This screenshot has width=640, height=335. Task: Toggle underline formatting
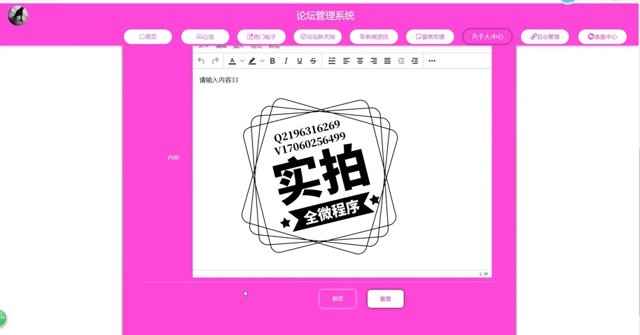300,61
